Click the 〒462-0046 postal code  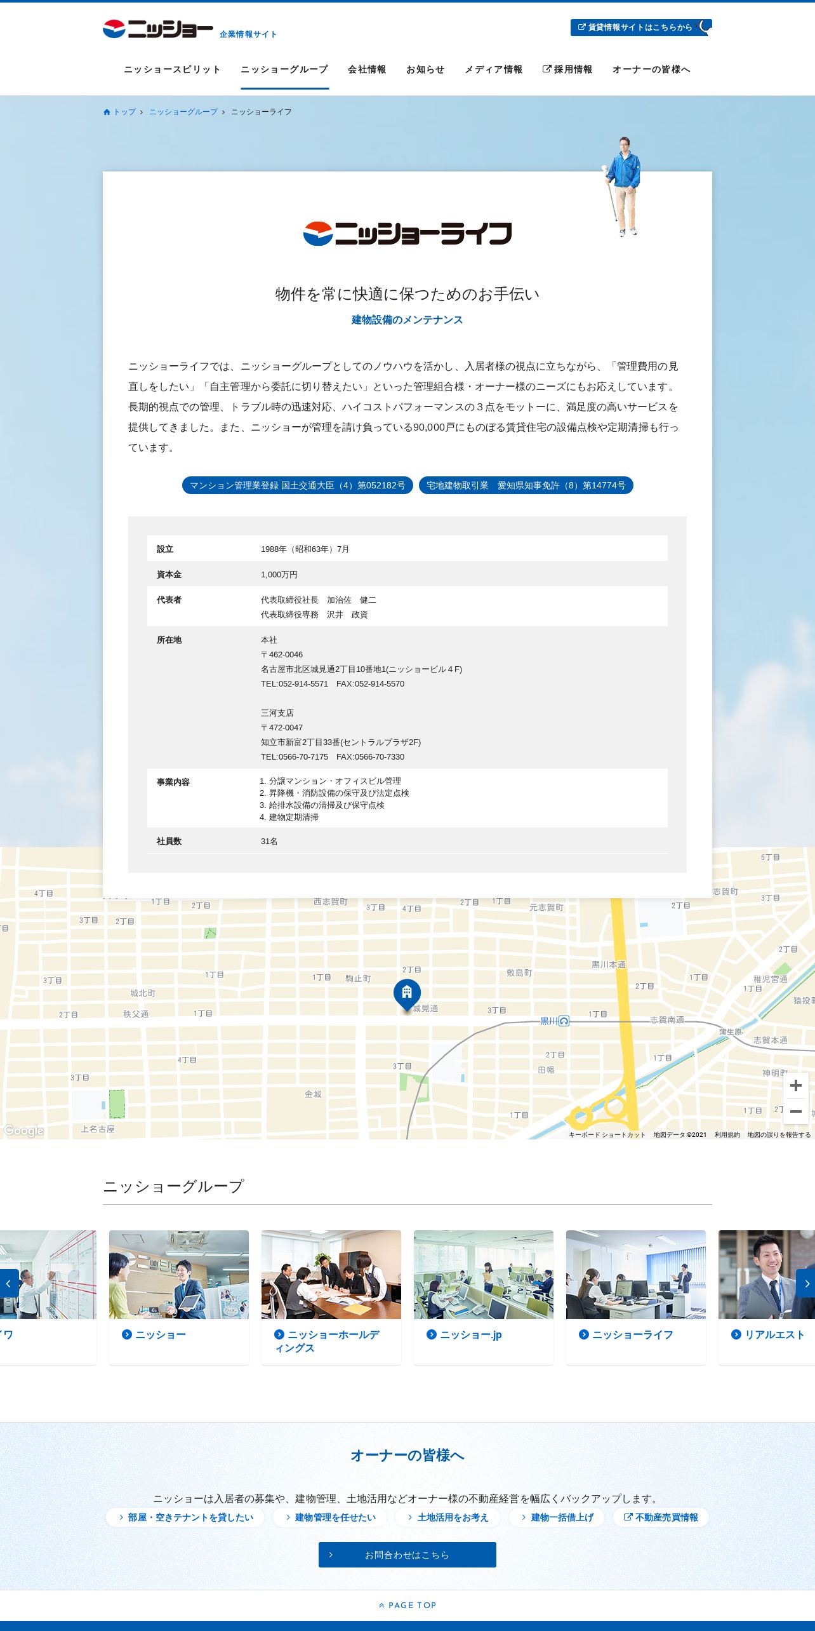tap(282, 655)
